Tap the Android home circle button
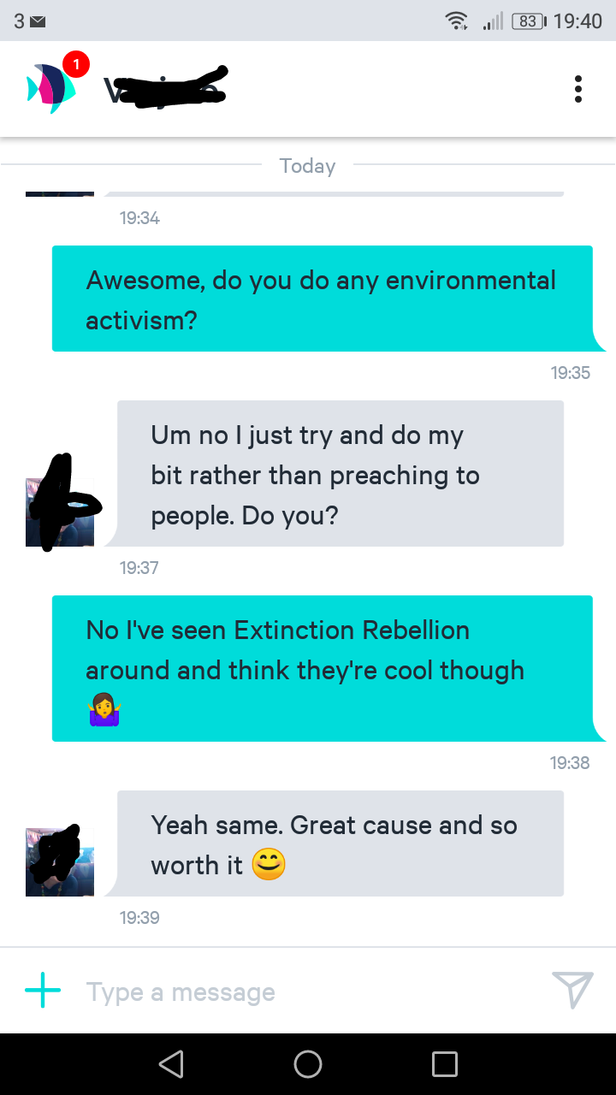Screen dimensions: 616x1095 (x=308, y=1063)
